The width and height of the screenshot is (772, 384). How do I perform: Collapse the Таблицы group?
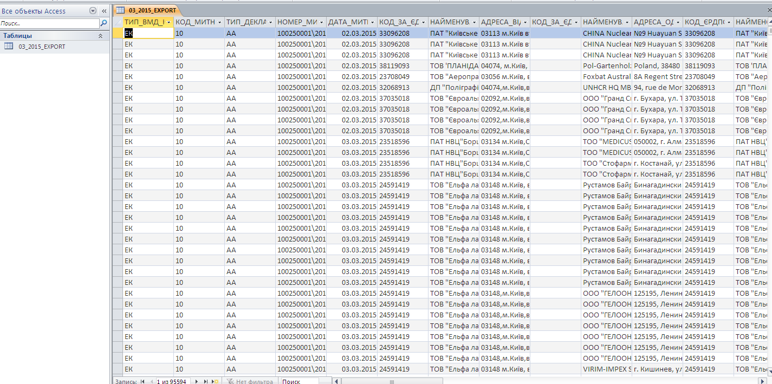[100, 36]
